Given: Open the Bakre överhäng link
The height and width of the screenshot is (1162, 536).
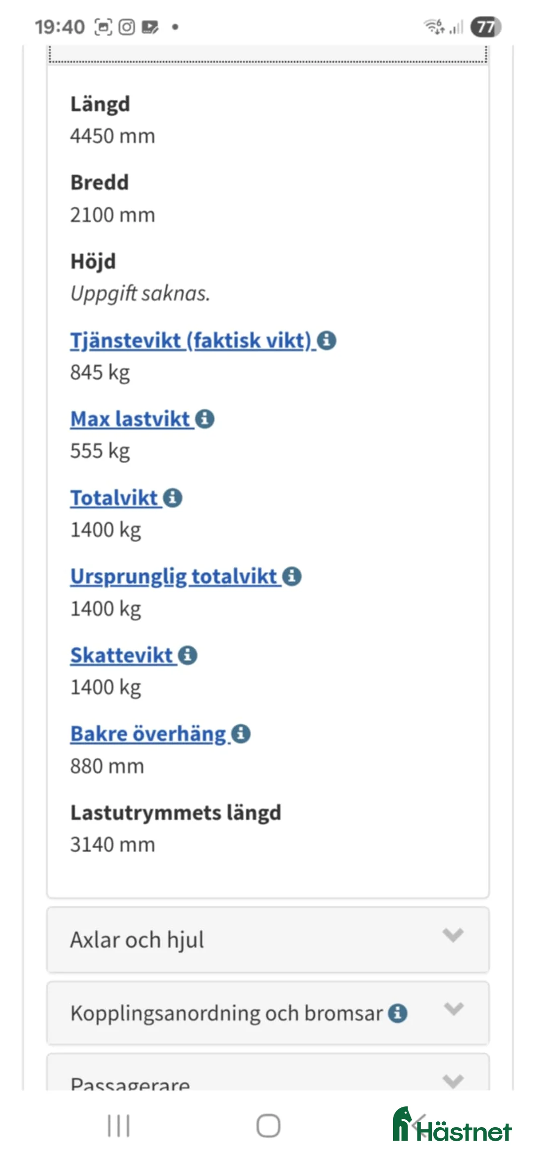Looking at the screenshot, I should click(x=148, y=734).
